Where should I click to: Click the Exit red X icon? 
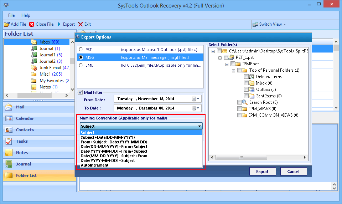(81, 24)
